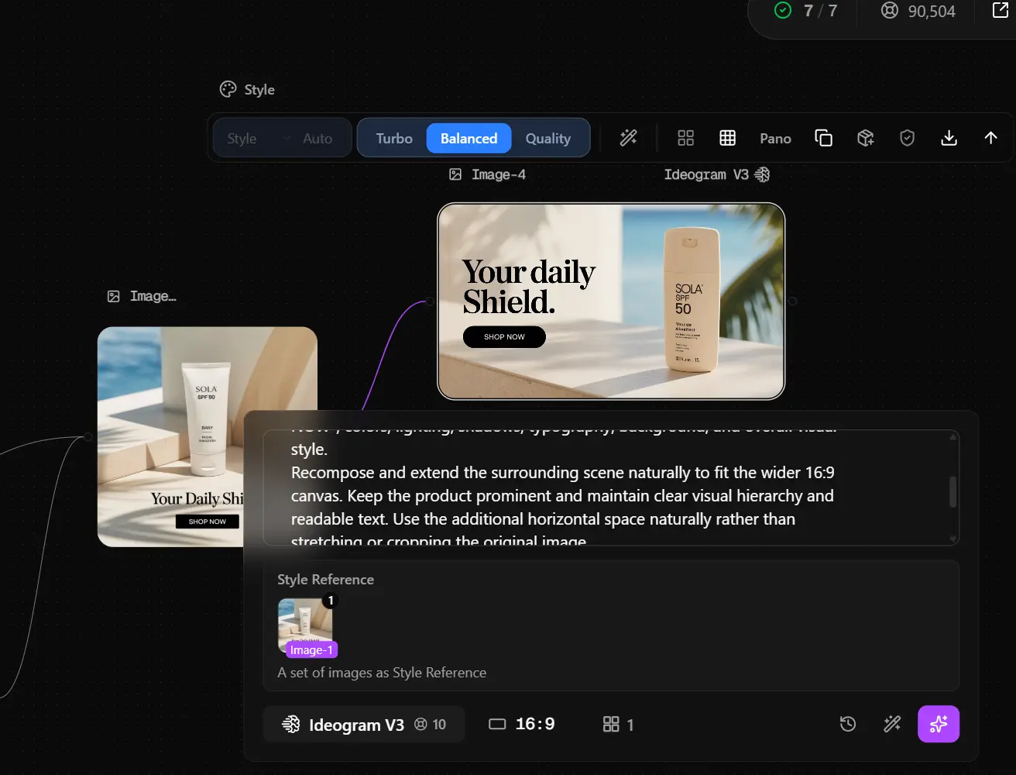This screenshot has width=1016, height=775.
Task: Open the Style Auto dropdown
Action: [x=282, y=138]
